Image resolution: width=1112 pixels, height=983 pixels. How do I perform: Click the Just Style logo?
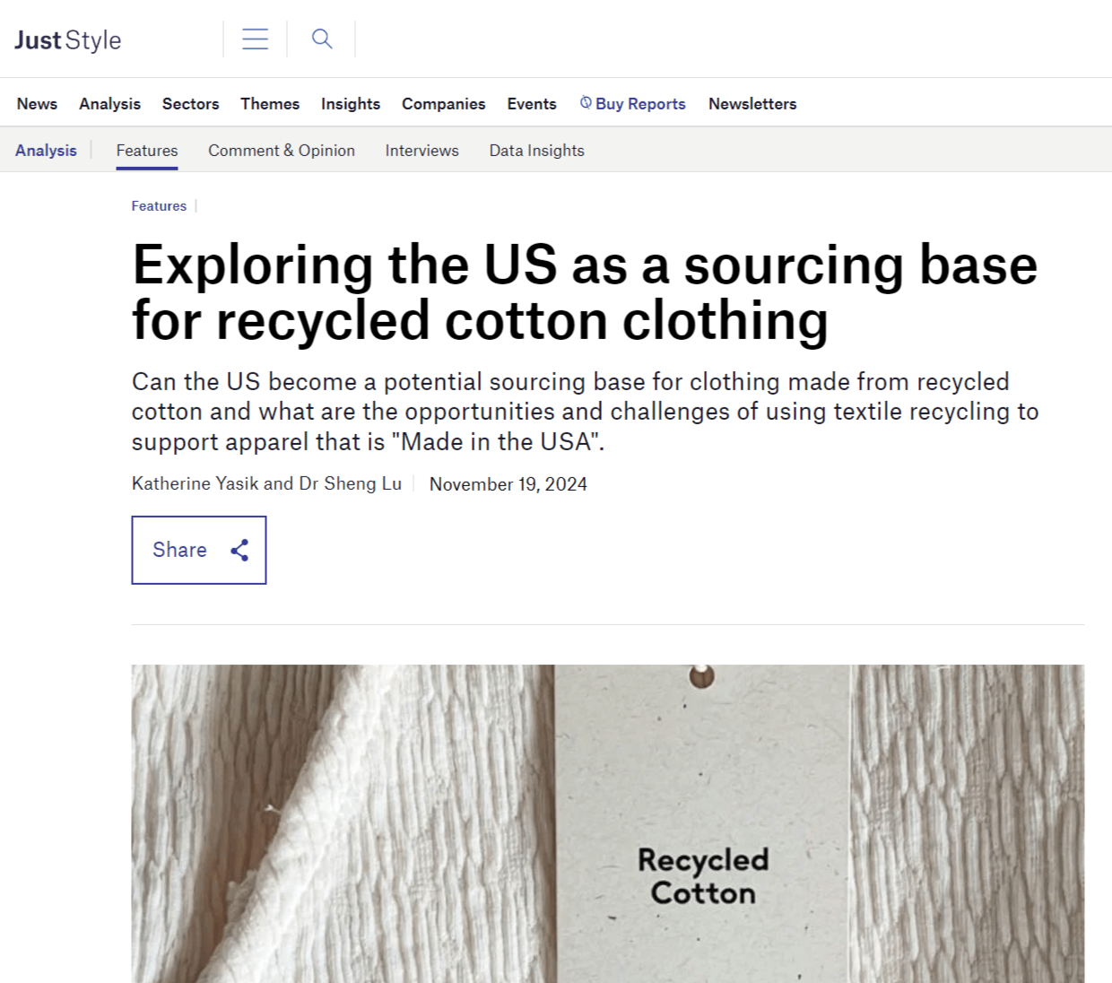68,40
